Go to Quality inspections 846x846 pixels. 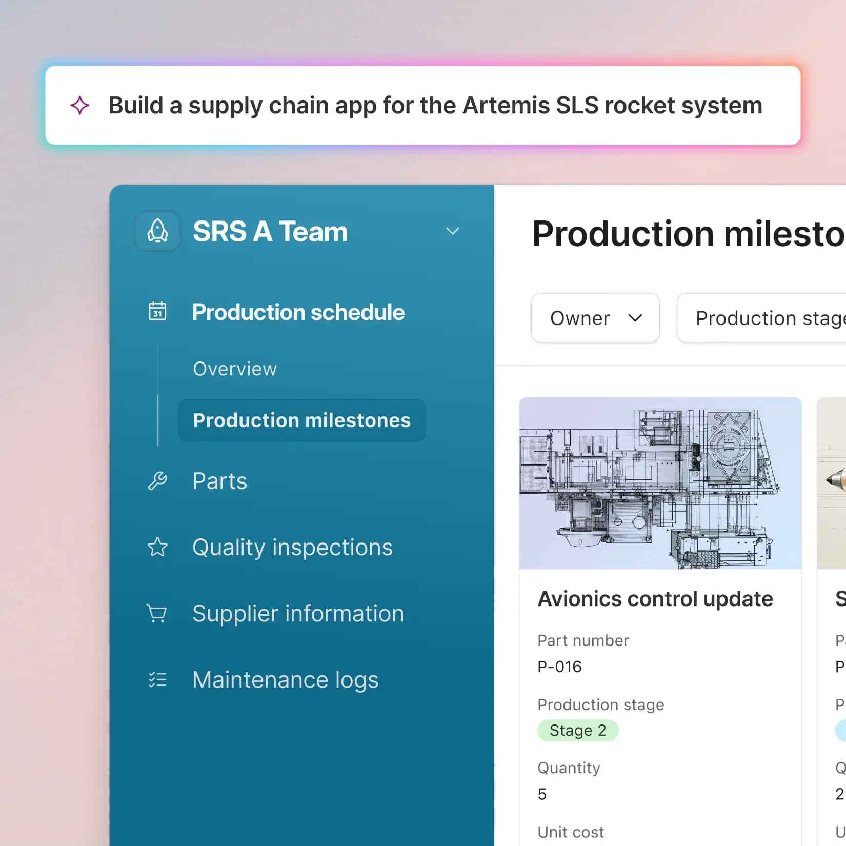(x=292, y=547)
